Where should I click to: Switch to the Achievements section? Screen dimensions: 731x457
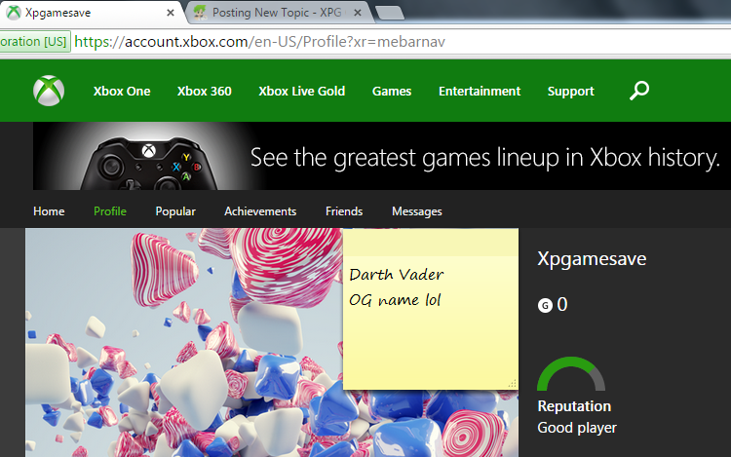[x=260, y=211]
